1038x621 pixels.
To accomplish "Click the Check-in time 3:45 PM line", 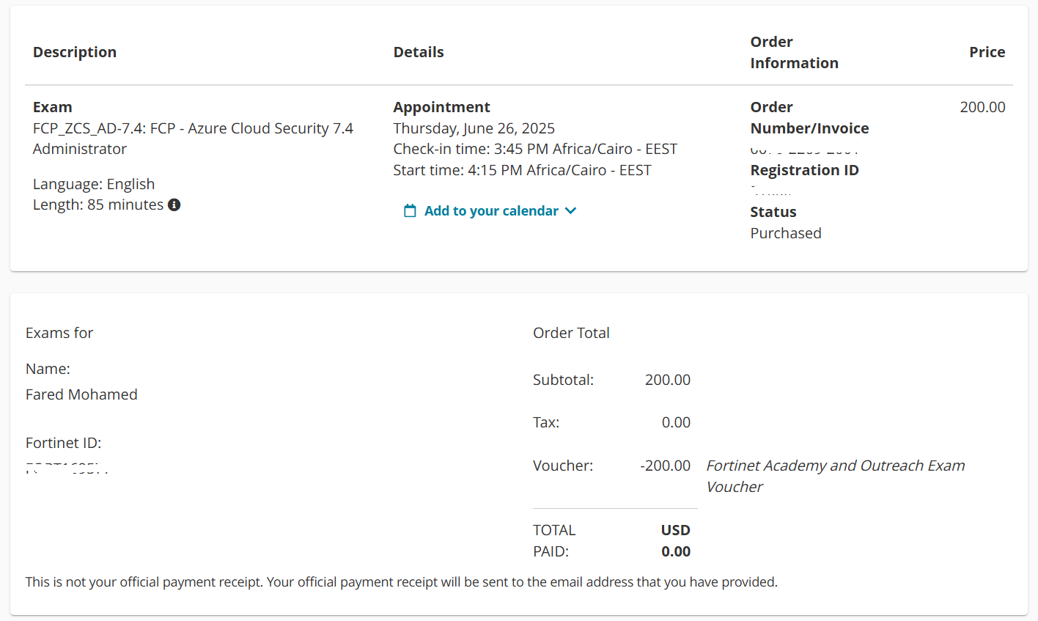I will point(535,149).
